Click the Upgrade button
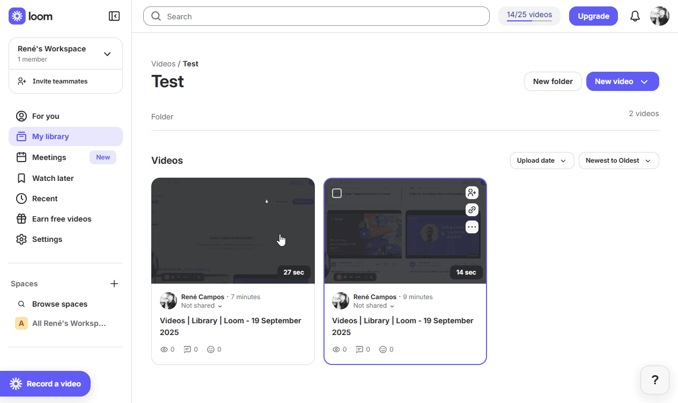This screenshot has height=403, width=678. [x=593, y=16]
